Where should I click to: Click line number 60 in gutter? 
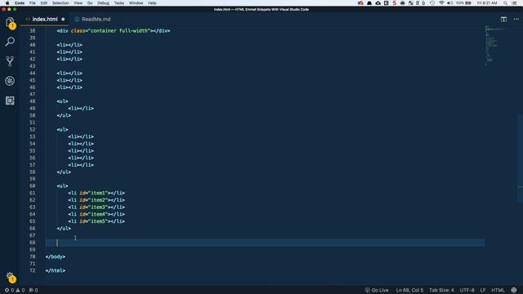[x=33, y=186]
